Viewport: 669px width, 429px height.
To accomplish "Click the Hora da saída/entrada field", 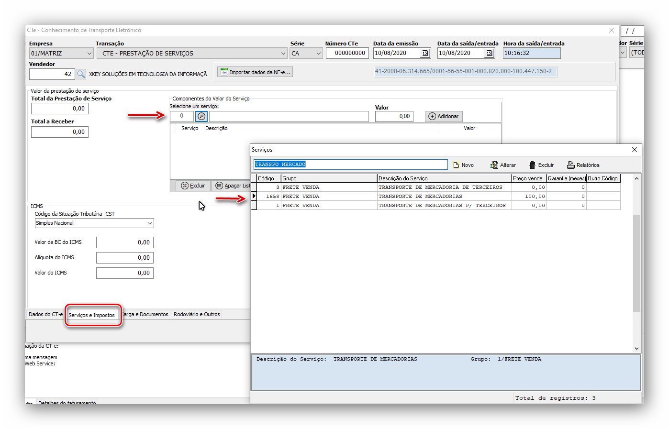I will click(532, 53).
